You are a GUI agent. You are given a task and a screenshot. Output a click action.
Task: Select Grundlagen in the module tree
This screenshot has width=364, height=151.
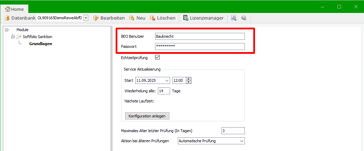(x=41, y=44)
